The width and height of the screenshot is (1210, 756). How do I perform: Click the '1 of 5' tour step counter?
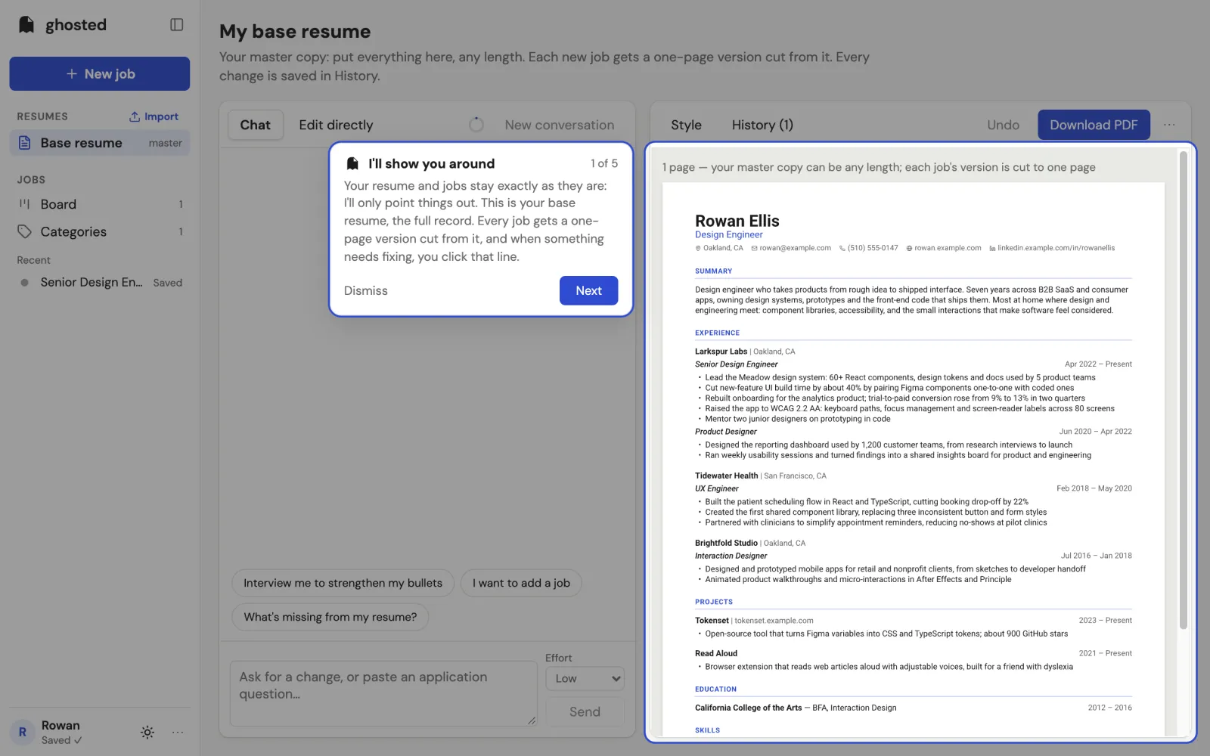tap(604, 163)
